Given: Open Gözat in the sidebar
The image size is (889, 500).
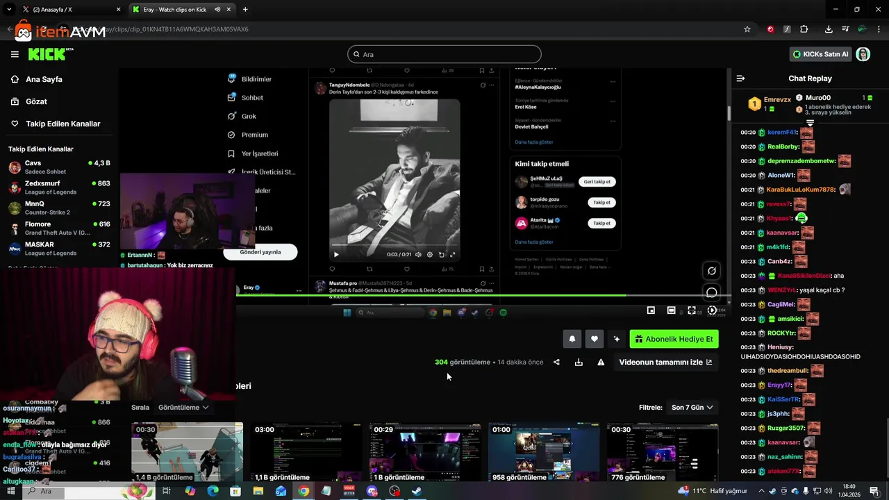Looking at the screenshot, I should [x=36, y=101].
